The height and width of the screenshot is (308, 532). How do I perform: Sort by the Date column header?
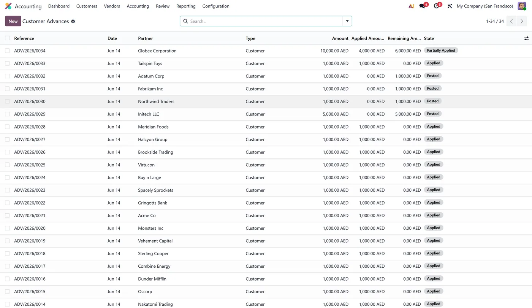pos(112,38)
